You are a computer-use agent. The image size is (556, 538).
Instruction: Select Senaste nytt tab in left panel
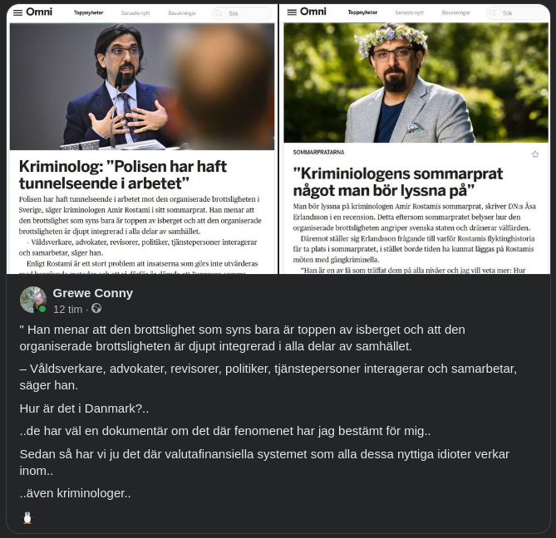[x=135, y=13]
